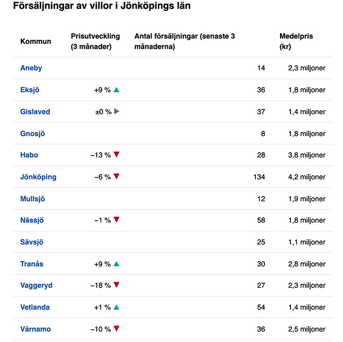The height and width of the screenshot is (342, 343).
Task: Click the red down arrow beside Värnamo's −10 %
Action: pyautogui.click(x=117, y=329)
